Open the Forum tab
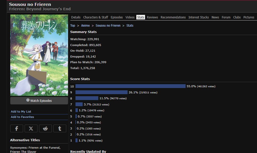257x153 pixels. point(226,17)
